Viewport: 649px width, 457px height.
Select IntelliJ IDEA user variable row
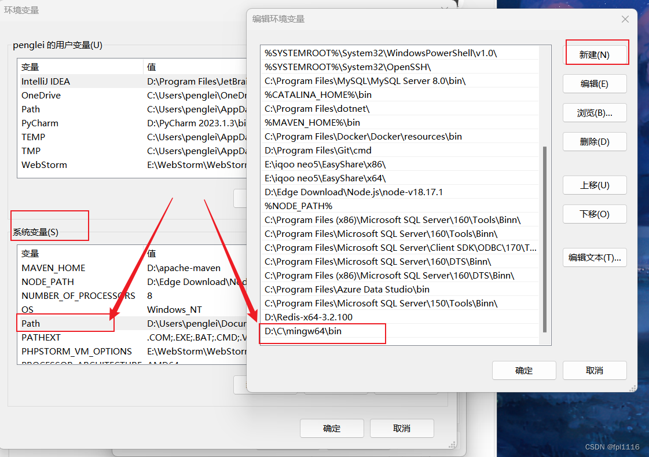click(134, 82)
